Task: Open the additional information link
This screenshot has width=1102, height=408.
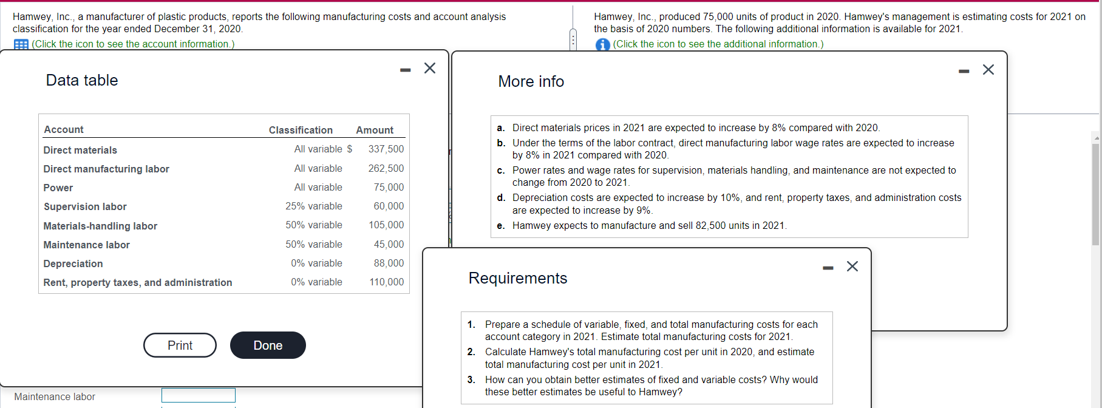Action: coord(718,44)
